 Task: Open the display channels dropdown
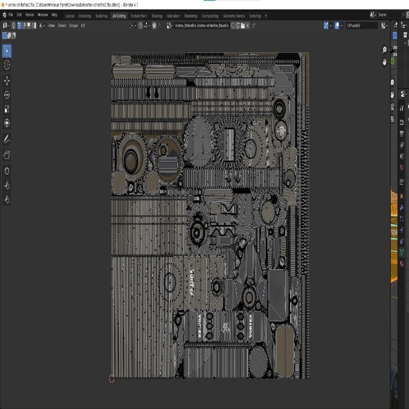384,26
